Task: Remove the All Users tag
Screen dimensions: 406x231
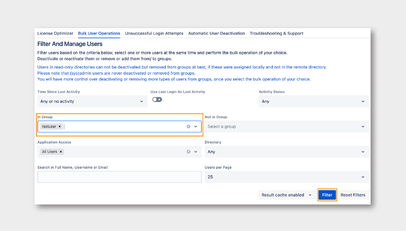Action: tap(61, 152)
